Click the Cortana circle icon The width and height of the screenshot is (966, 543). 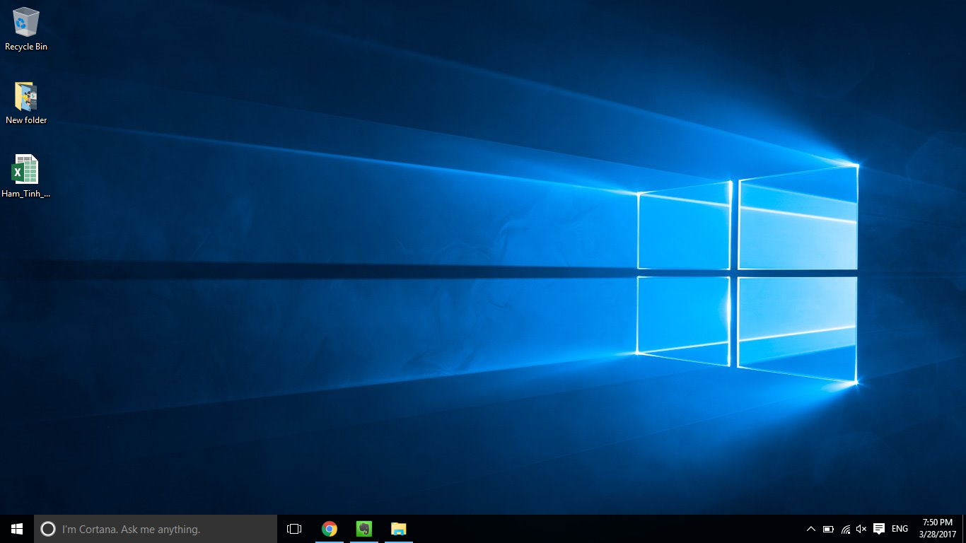(48, 529)
